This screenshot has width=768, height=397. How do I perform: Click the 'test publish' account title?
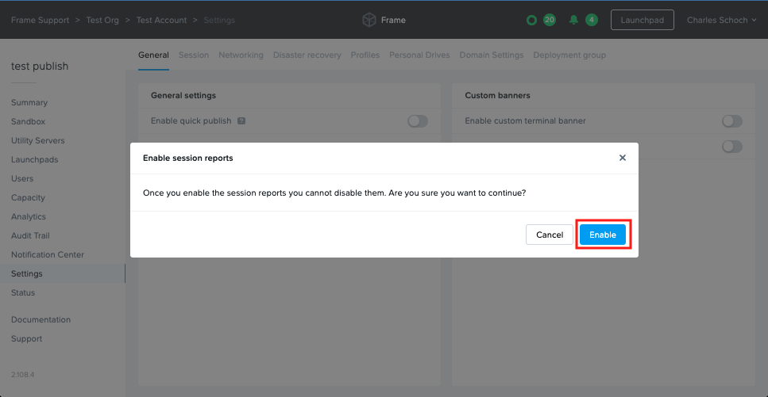point(40,66)
